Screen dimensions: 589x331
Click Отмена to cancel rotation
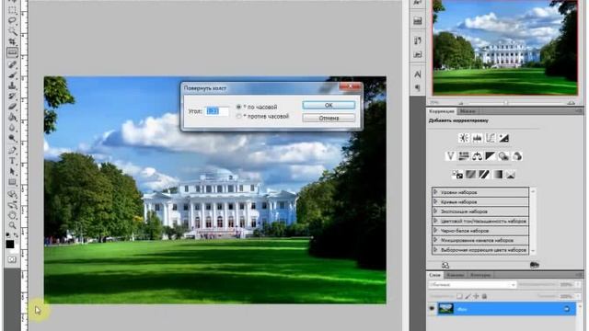point(329,118)
